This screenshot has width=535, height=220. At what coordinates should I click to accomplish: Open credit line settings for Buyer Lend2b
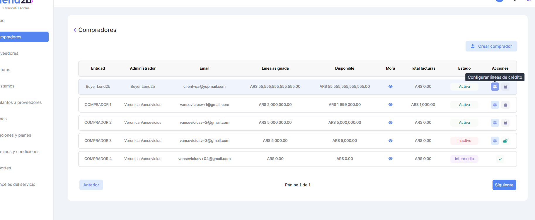[x=495, y=87]
